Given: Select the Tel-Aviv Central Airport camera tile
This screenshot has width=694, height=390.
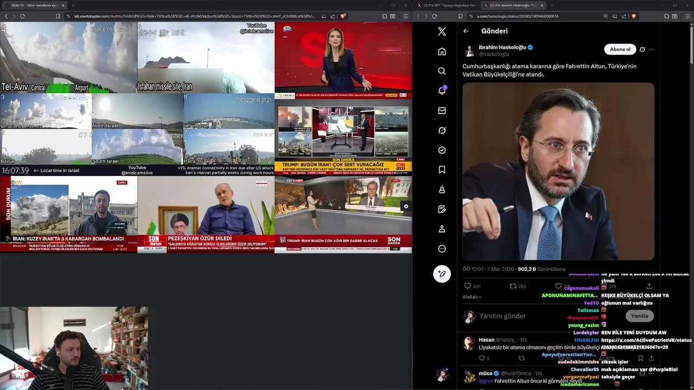Looking at the screenshot, I should (x=68, y=57).
